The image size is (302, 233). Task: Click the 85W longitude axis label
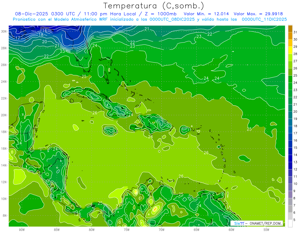click(57, 230)
